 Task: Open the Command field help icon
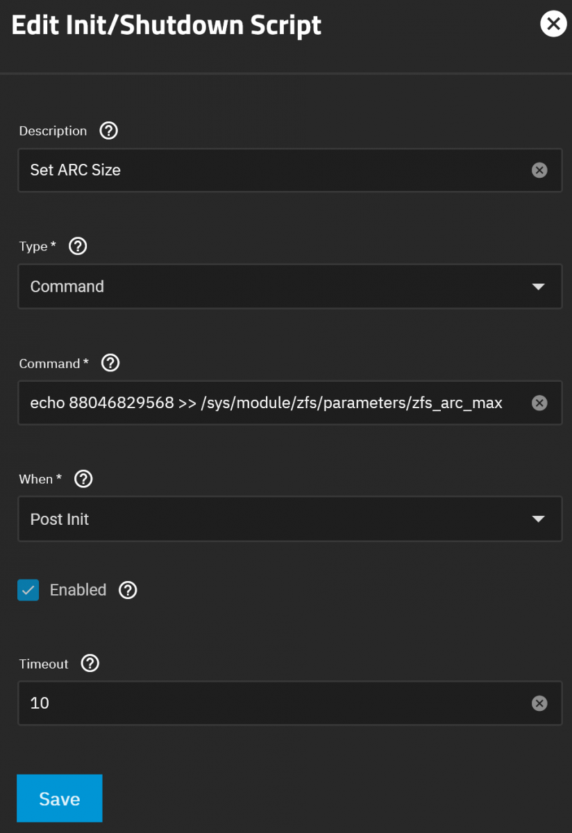point(111,363)
